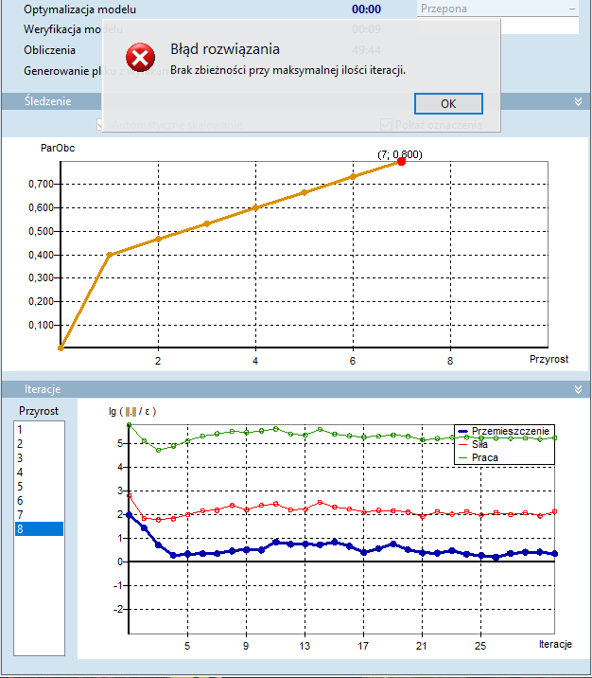
Task: Click Błąd rozwiązania dialog title
Action: click(225, 49)
